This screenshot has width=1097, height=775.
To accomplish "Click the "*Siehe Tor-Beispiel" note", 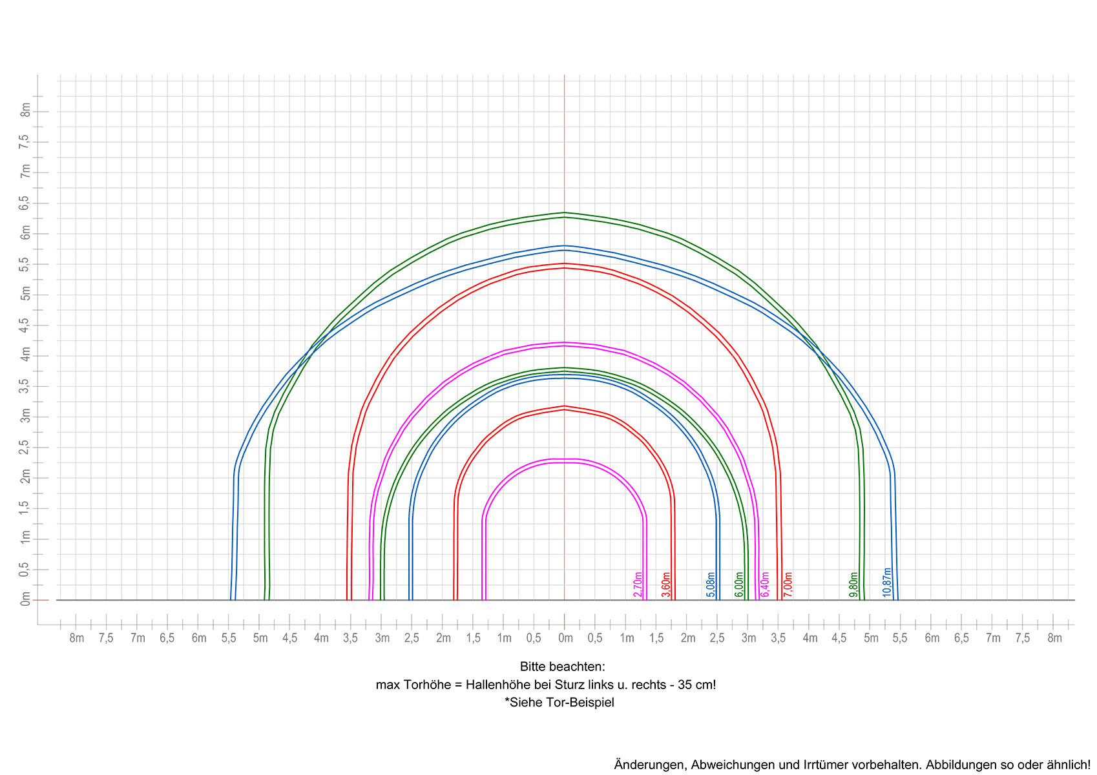I will click(x=559, y=703).
